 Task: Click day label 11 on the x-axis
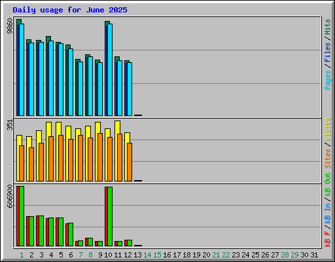(118, 255)
